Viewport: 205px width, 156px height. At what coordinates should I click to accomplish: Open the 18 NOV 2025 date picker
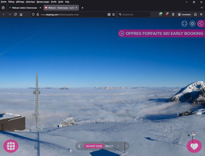pos(94,146)
